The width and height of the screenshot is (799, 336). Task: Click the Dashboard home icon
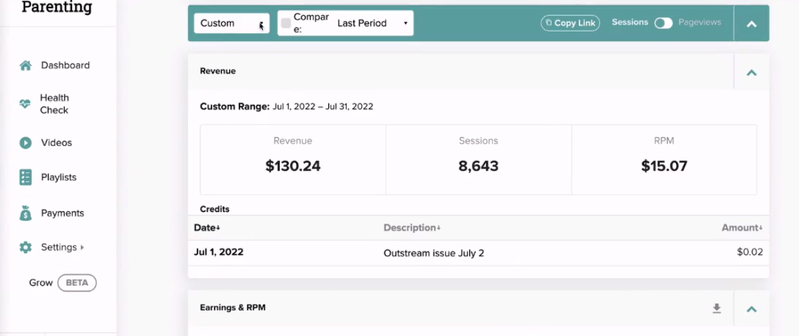(26, 65)
